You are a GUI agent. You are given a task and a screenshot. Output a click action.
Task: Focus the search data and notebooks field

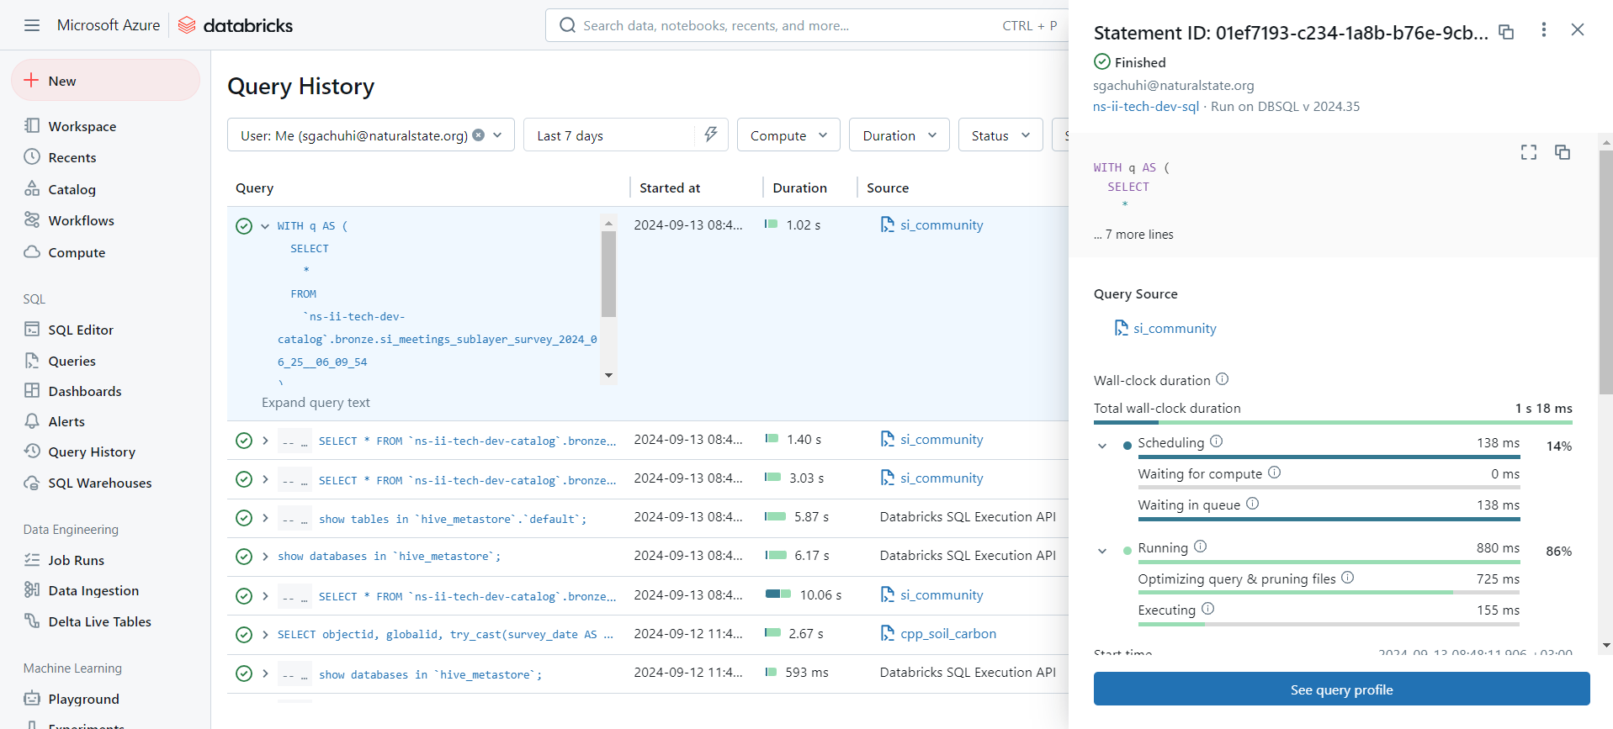click(x=806, y=25)
